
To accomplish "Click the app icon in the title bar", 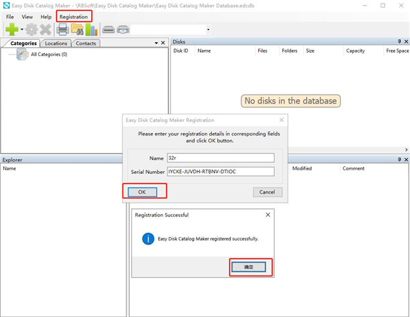I will pyautogui.click(x=6, y=5).
